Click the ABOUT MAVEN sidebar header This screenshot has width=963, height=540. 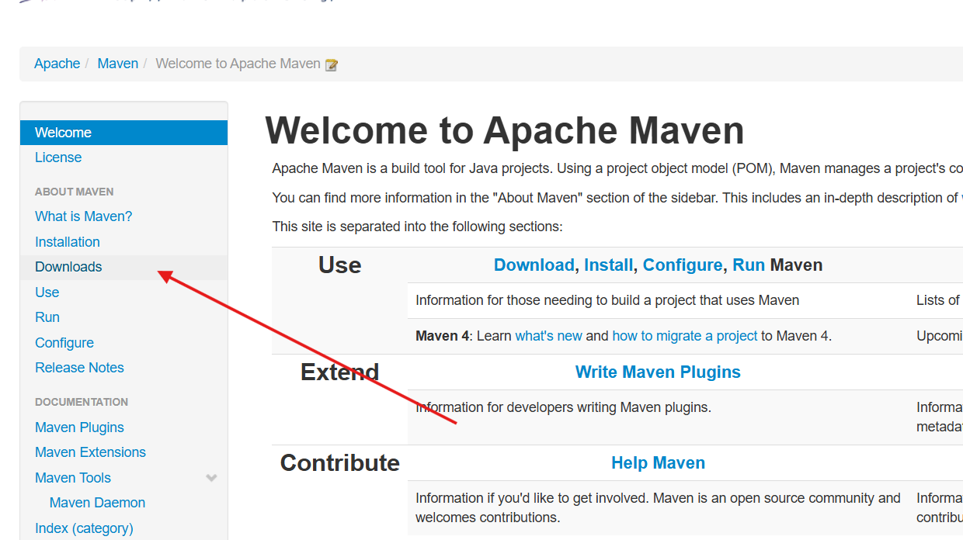(75, 192)
